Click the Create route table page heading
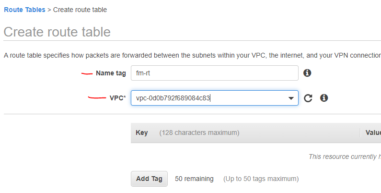Image resolution: width=381 pixels, height=193 pixels. coord(57,32)
